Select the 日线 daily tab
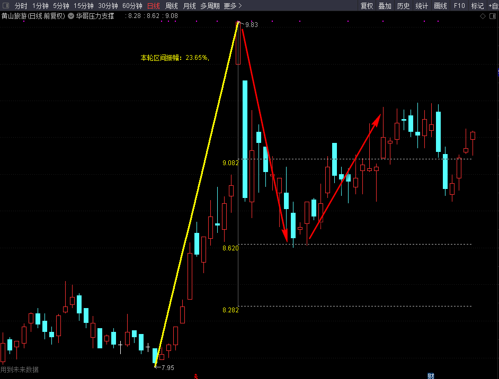The image size is (499, 379). point(153,6)
